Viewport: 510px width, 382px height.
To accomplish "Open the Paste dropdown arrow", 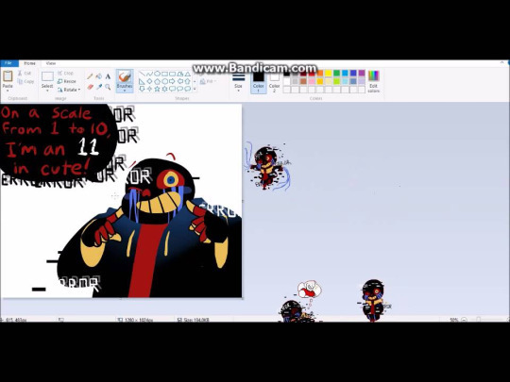I will pyautogui.click(x=8, y=91).
